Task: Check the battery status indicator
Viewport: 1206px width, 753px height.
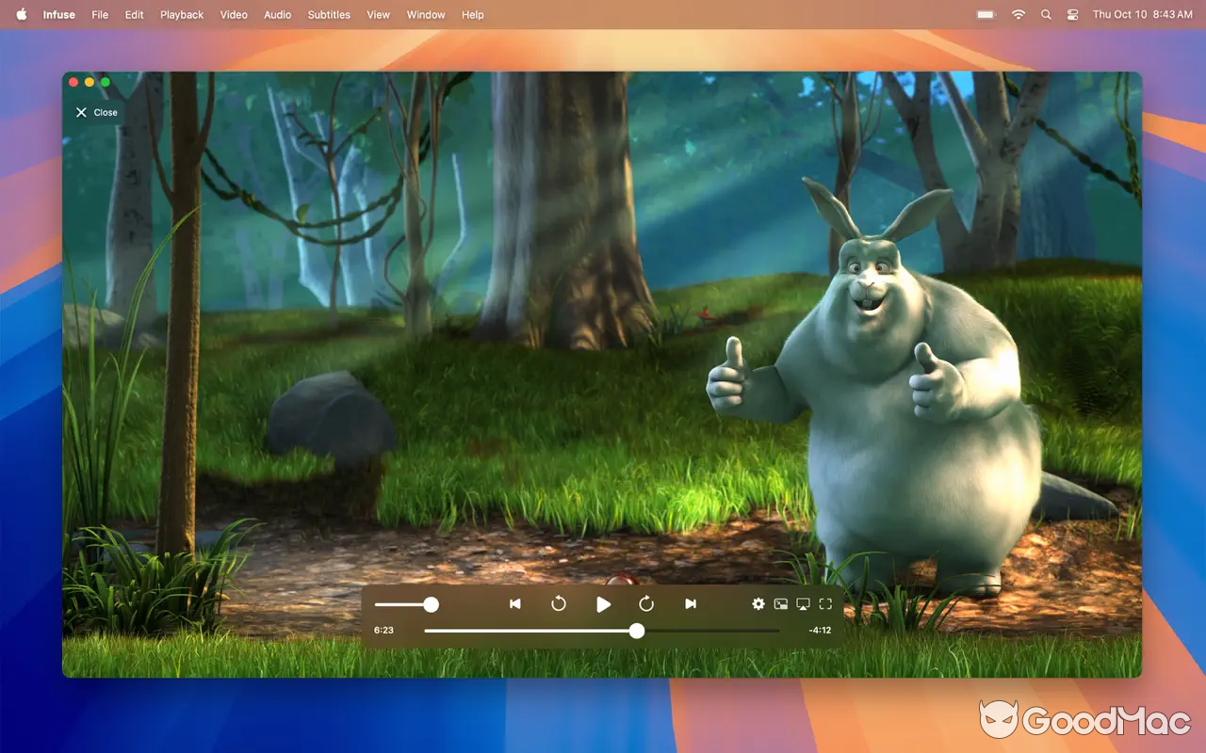Action: (x=985, y=14)
